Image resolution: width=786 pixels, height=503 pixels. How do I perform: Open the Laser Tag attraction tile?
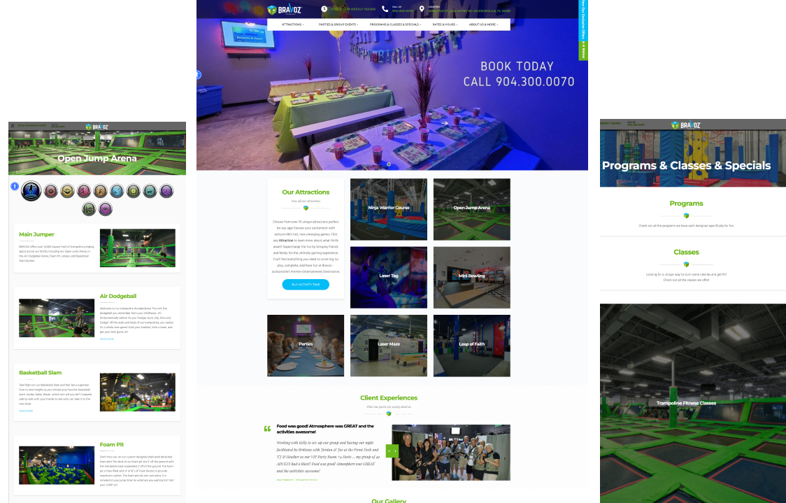click(x=389, y=276)
